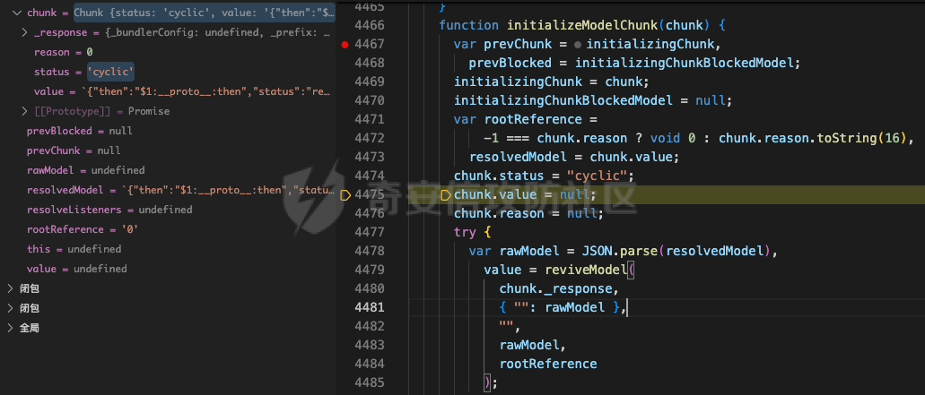Click the current execution arrow on line 4475
925x395 pixels.
[x=346, y=195]
